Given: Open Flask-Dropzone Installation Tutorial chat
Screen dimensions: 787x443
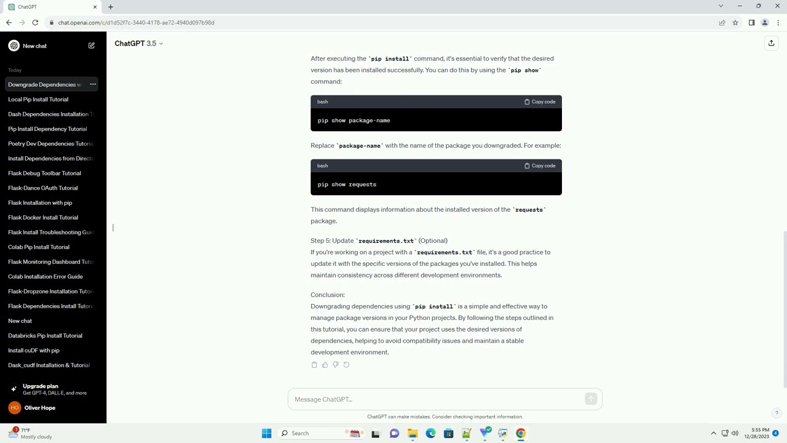Looking at the screenshot, I should [53, 291].
